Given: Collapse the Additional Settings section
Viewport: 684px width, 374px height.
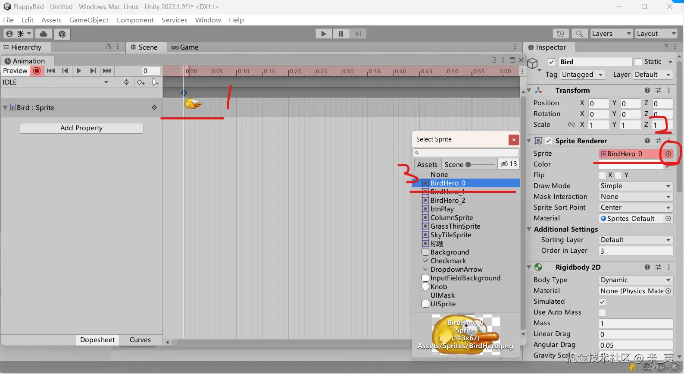Looking at the screenshot, I should [x=529, y=229].
